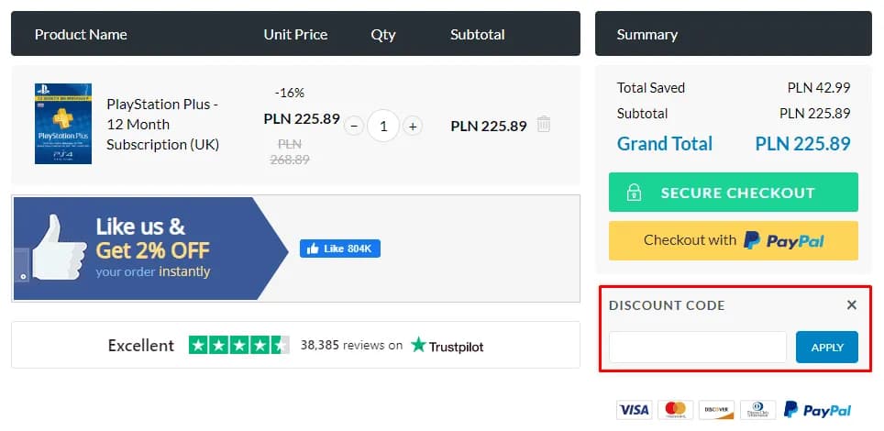Focus the discount code input field
This screenshot has height=431, width=884.
(x=698, y=348)
